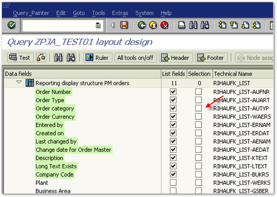Open the command field history dropdown
Viewport: 277px width, 197px height.
pyautogui.click(x=98, y=25)
